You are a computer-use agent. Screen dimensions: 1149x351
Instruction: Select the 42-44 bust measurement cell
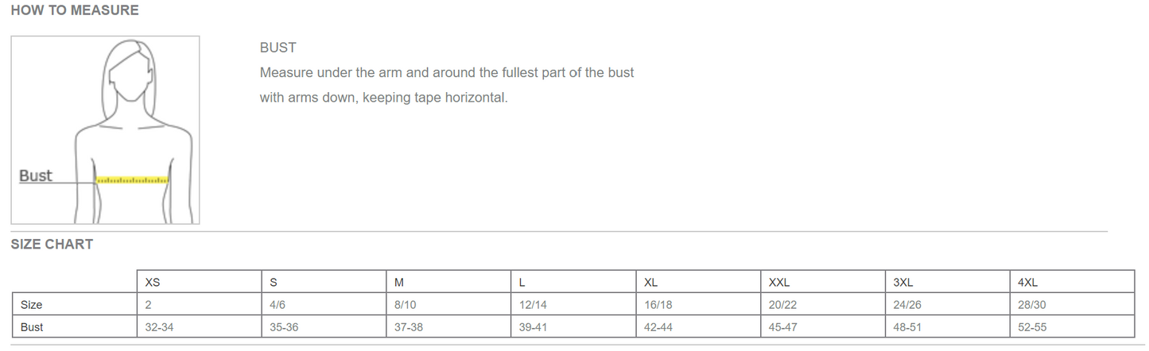[x=658, y=327]
